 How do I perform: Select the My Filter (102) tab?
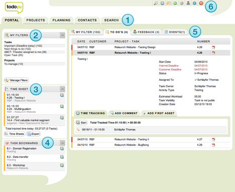click(86, 32)
